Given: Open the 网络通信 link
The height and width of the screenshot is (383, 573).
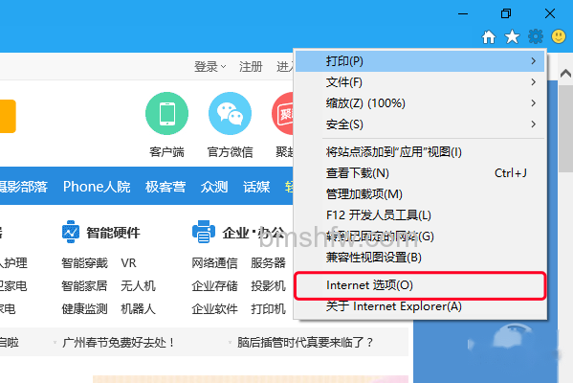Looking at the screenshot, I should click(214, 263).
